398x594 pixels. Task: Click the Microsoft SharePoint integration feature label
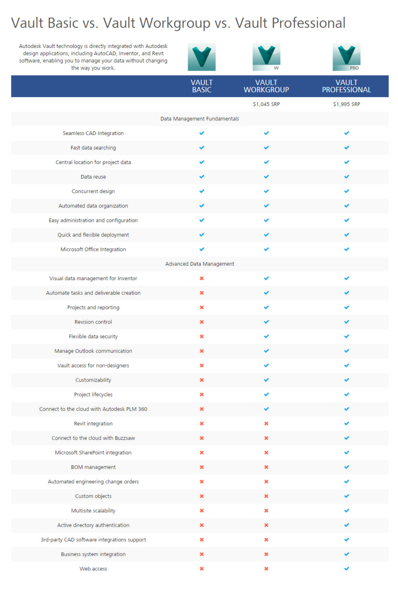(93, 453)
